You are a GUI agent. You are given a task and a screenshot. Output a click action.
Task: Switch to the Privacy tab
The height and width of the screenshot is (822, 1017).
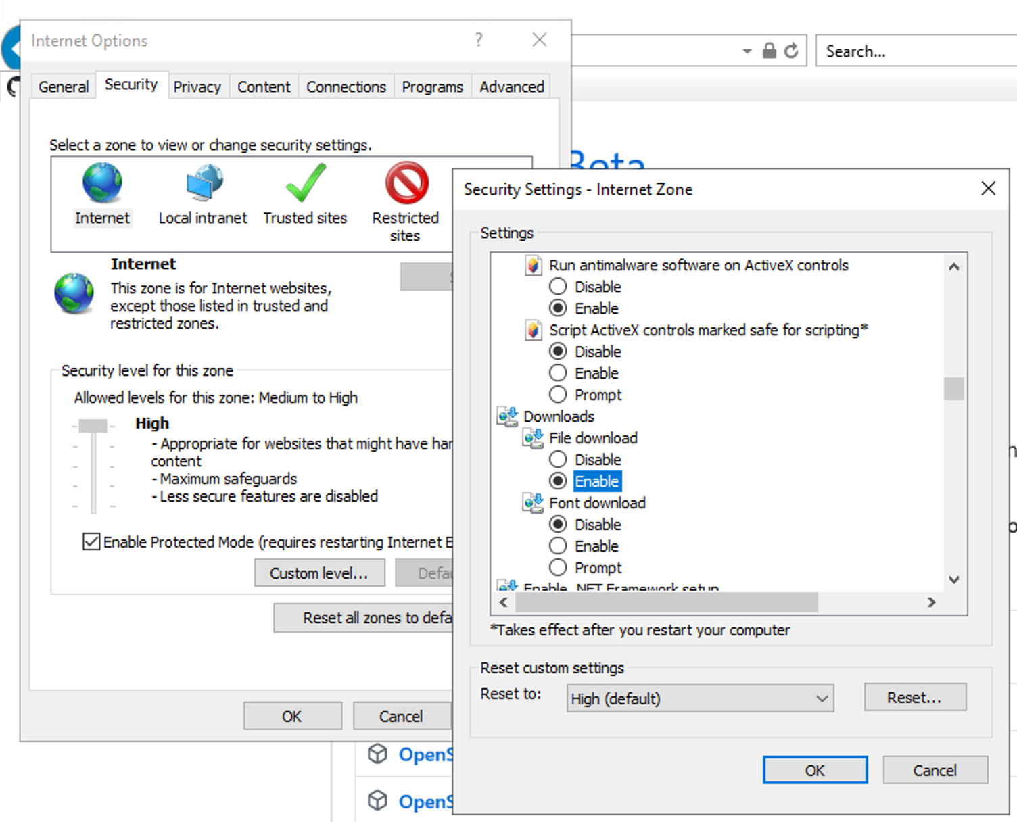point(197,87)
